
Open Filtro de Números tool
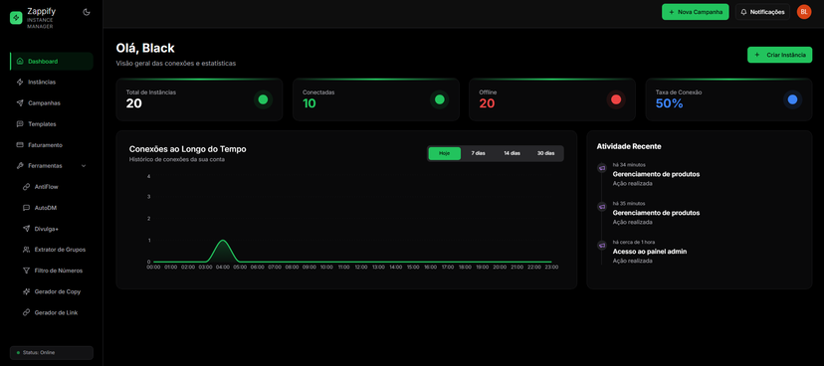click(55, 271)
